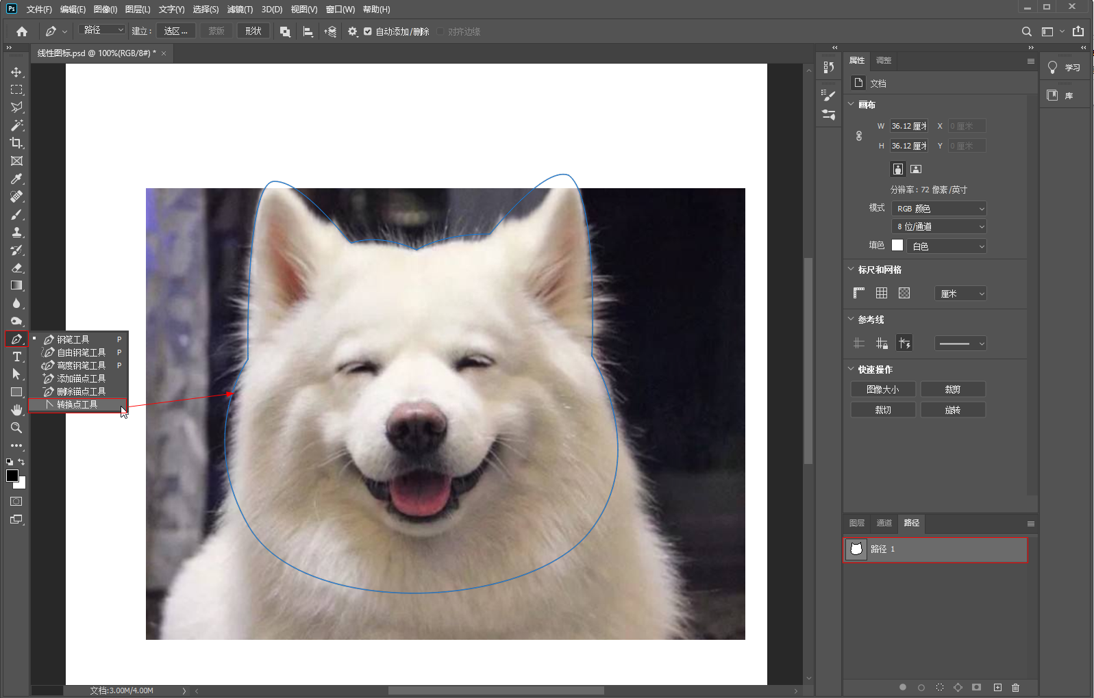The height and width of the screenshot is (698, 1094).
Task: Select the Magic Wand tool
Action: pyautogui.click(x=16, y=125)
